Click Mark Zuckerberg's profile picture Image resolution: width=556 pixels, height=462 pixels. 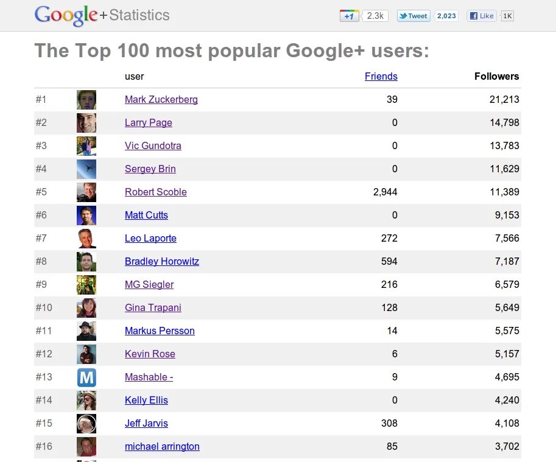pos(86,100)
